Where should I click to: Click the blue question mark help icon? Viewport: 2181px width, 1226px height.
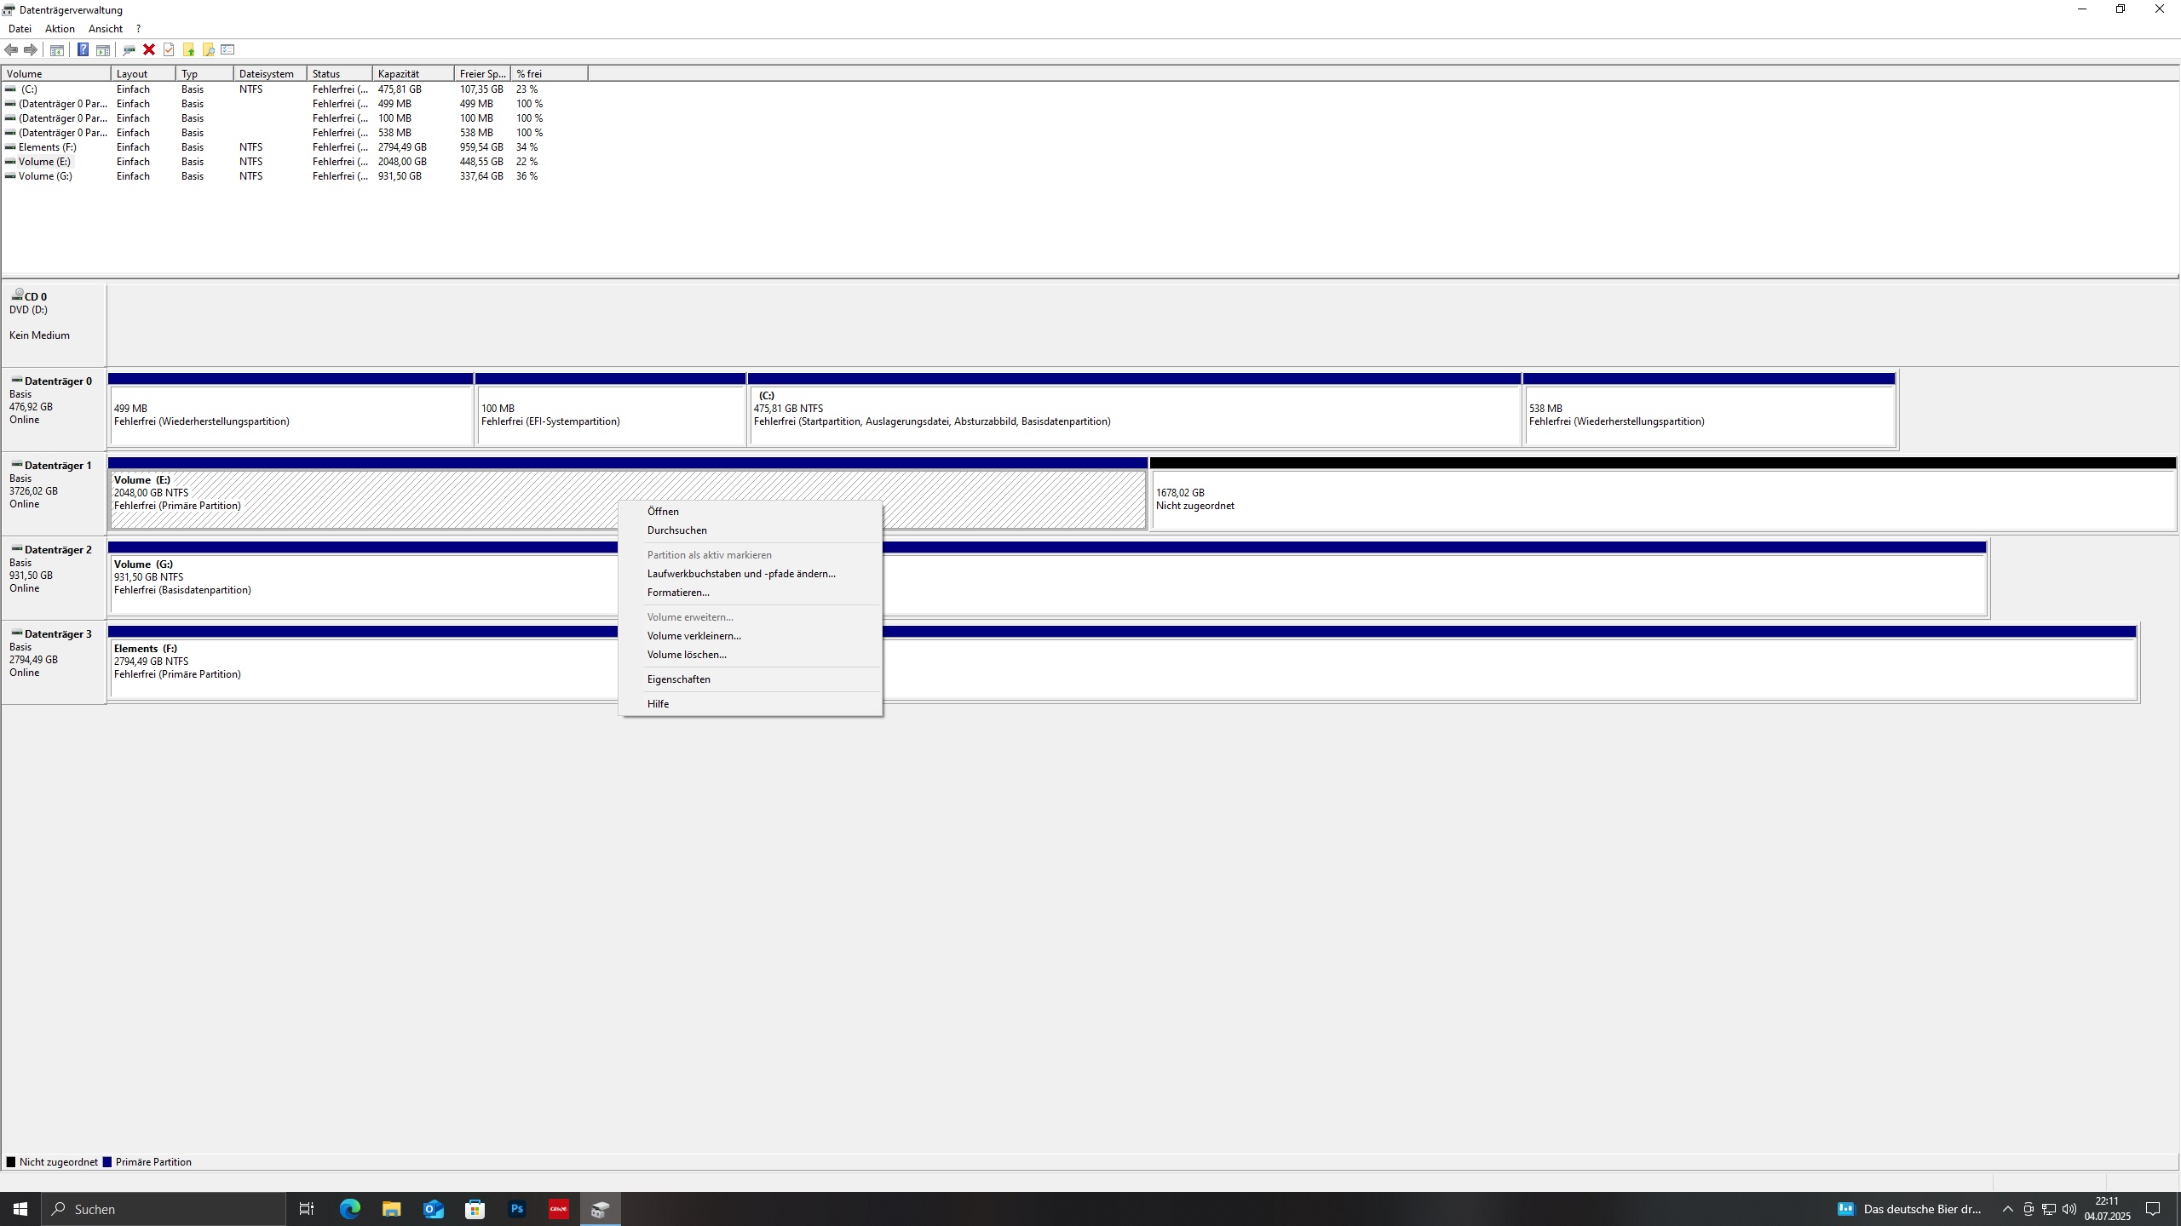coord(83,49)
